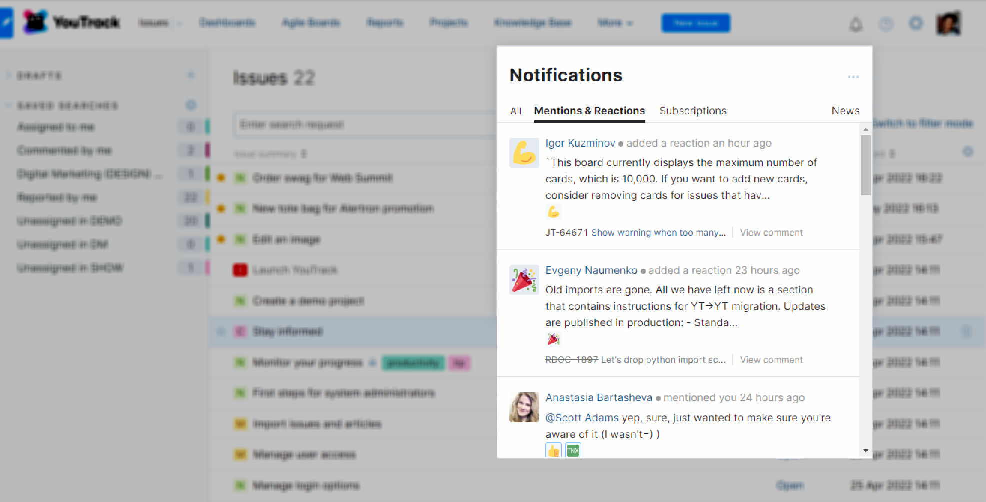Open the Saved Searches settings gear

pos(191,105)
